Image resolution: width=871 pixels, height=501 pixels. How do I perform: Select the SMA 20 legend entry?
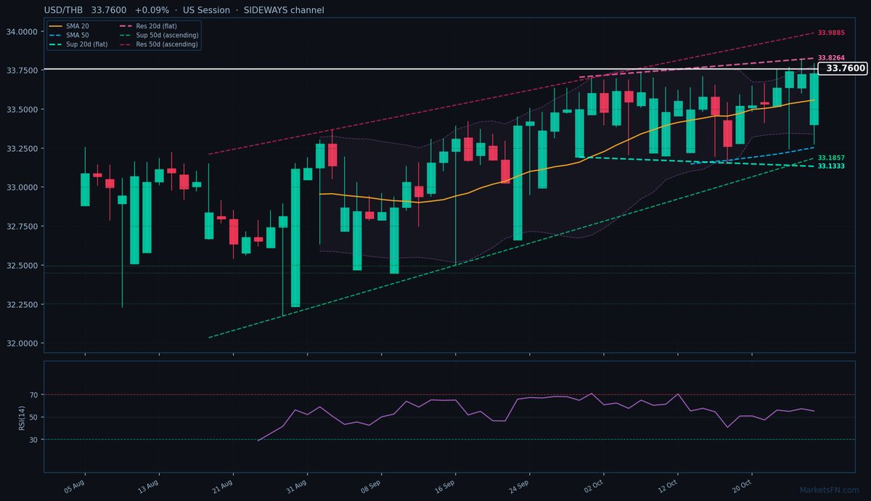pyautogui.click(x=68, y=26)
